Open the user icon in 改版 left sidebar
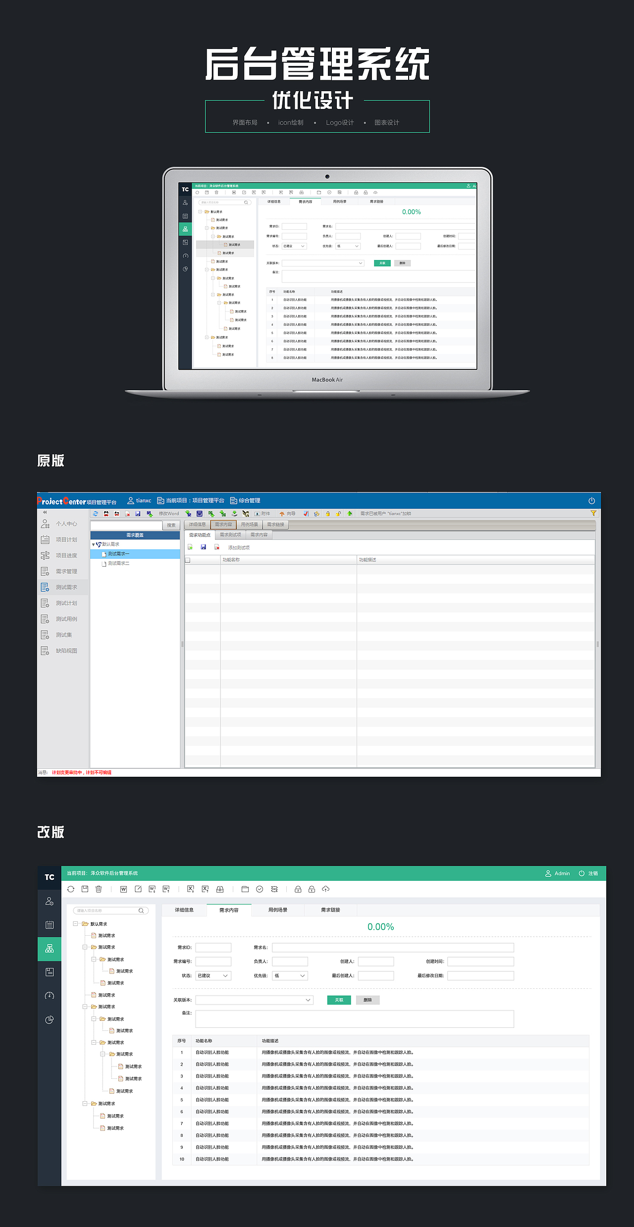 (x=50, y=902)
